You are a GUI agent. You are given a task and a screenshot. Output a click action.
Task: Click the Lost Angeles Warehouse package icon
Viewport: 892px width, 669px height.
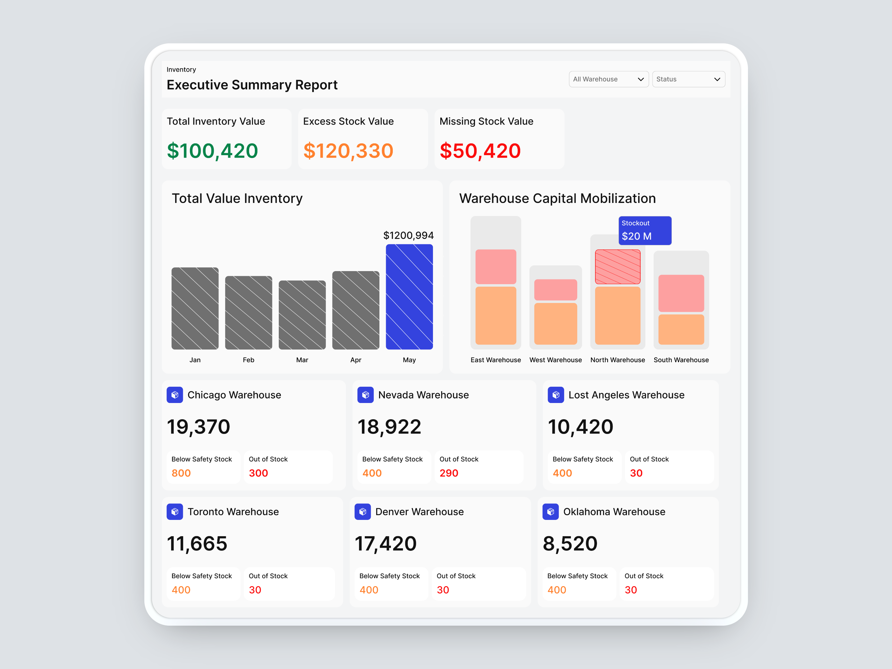point(556,395)
